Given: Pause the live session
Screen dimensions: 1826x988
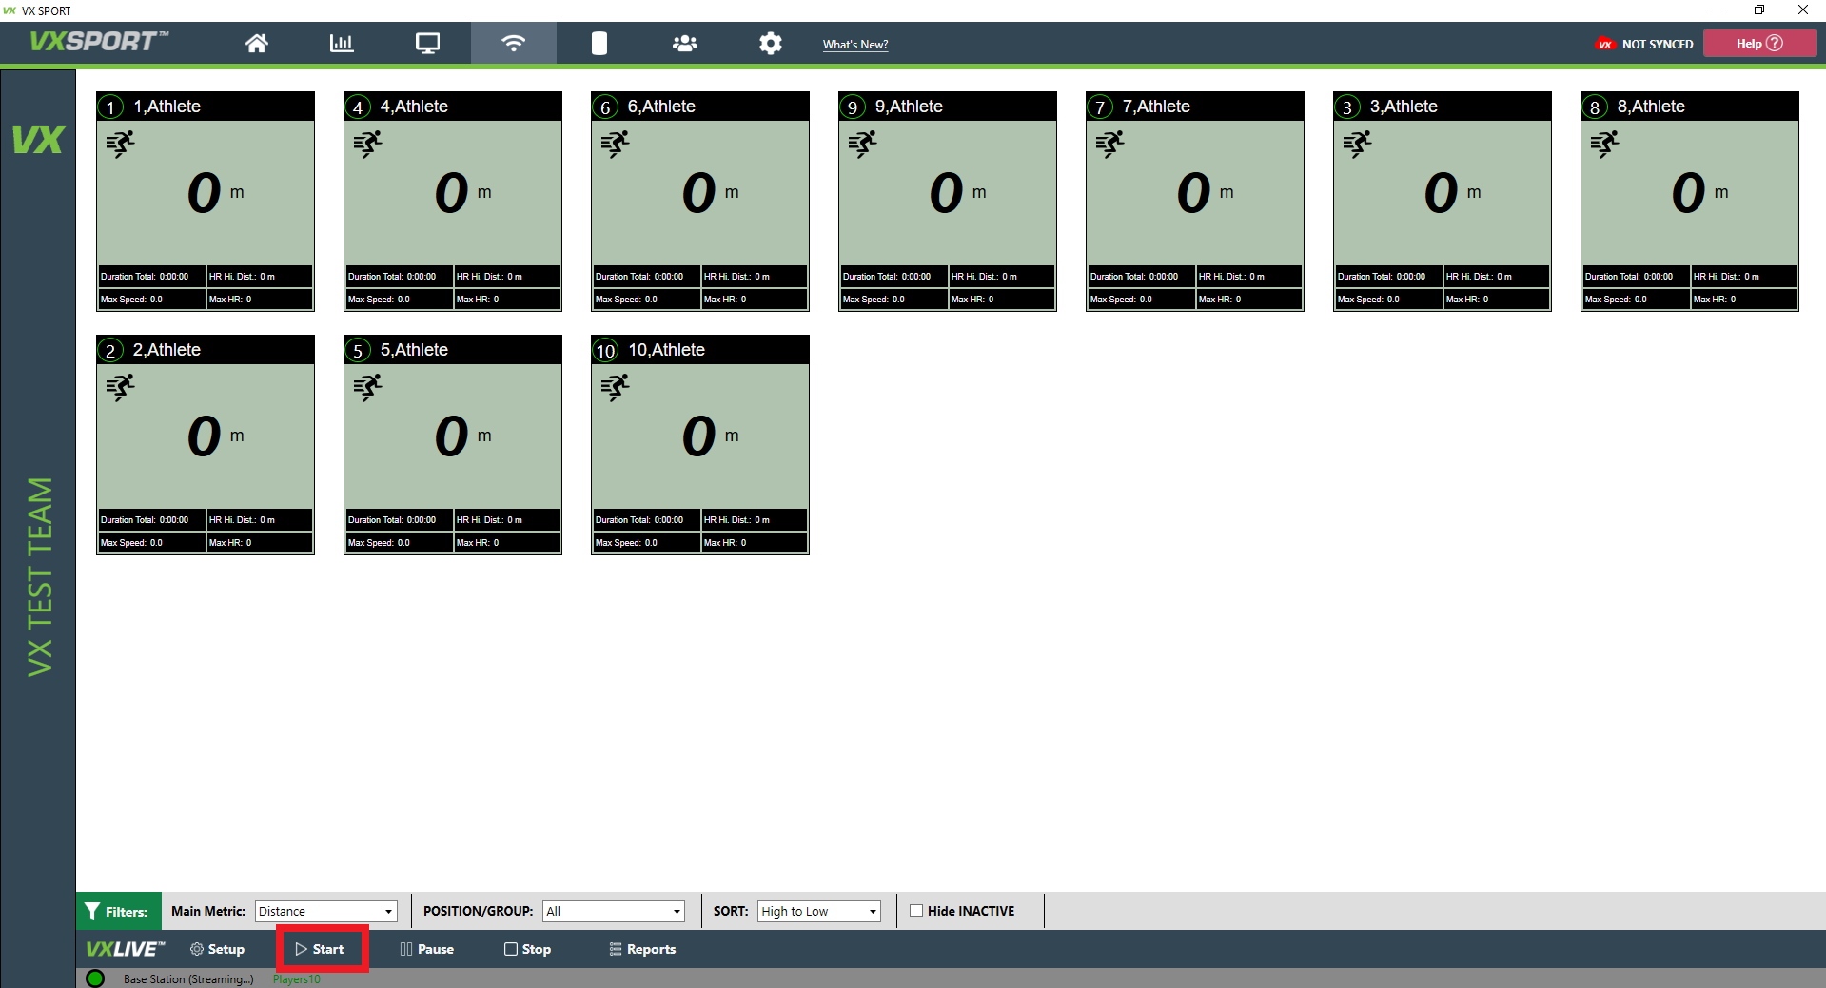Looking at the screenshot, I should pyautogui.click(x=427, y=949).
